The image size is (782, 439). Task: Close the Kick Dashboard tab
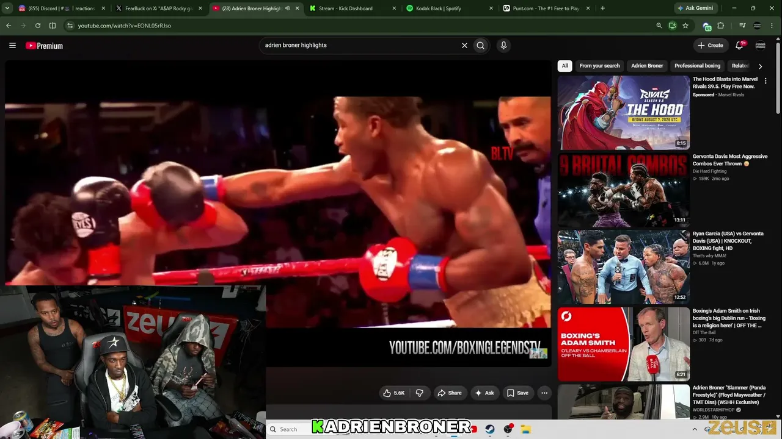click(394, 9)
